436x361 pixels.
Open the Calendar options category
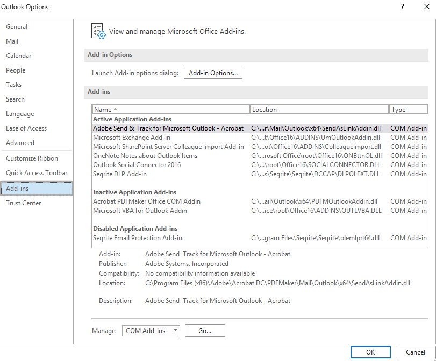click(19, 56)
